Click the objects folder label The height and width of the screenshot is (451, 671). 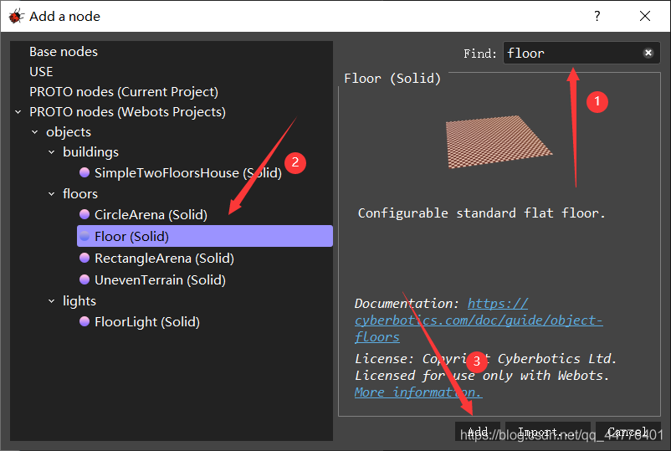pos(69,132)
